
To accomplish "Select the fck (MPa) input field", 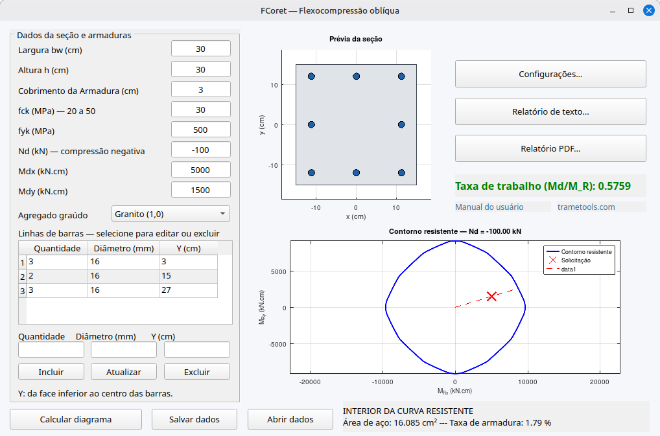I will 201,109.
